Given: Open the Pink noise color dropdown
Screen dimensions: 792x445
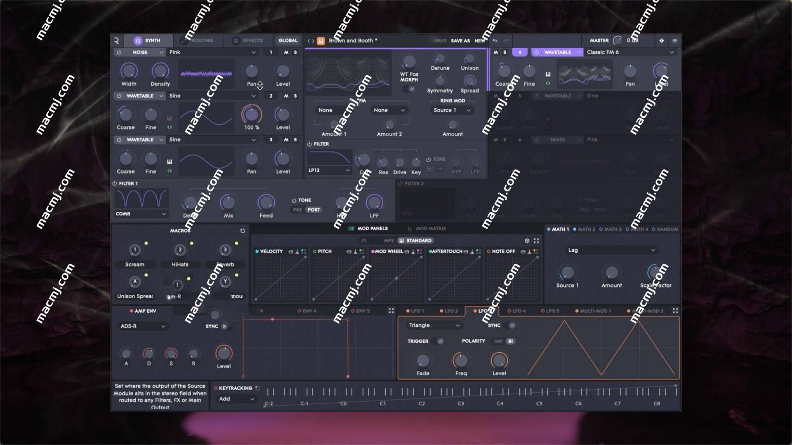Looking at the screenshot, I should (x=212, y=52).
